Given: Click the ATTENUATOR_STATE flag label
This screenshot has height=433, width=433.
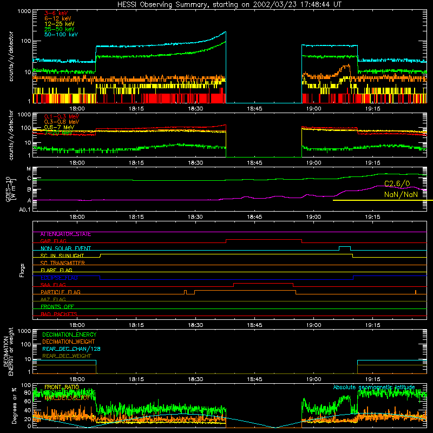Looking at the screenshot, I should point(65,234).
